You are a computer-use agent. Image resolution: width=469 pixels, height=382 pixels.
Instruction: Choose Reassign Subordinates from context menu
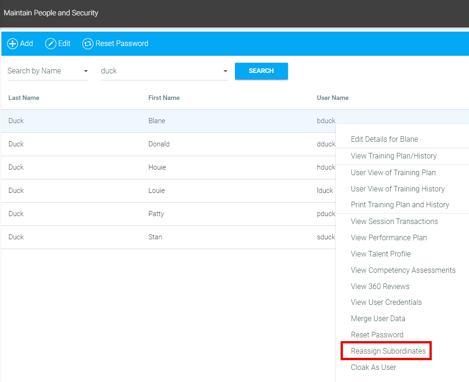(388, 351)
